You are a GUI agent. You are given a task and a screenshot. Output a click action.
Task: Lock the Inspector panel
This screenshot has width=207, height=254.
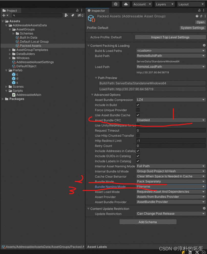[199, 10]
